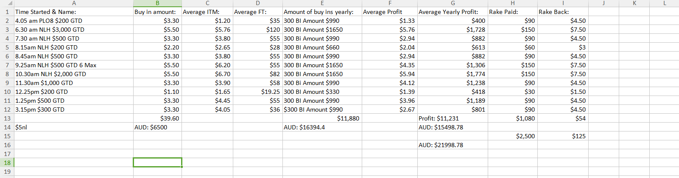Select the $2,500 cell in row 15

point(513,136)
